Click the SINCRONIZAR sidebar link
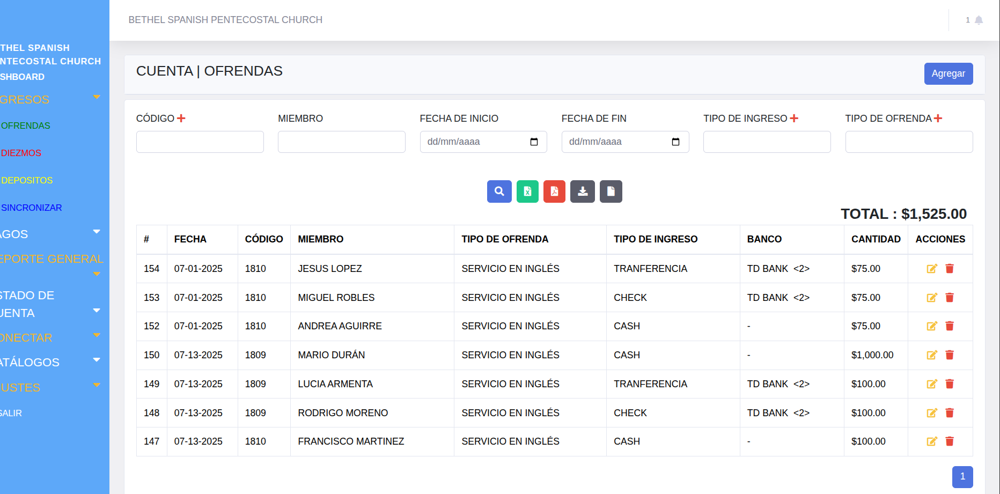Viewport: 1000px width, 494px height. pos(32,208)
